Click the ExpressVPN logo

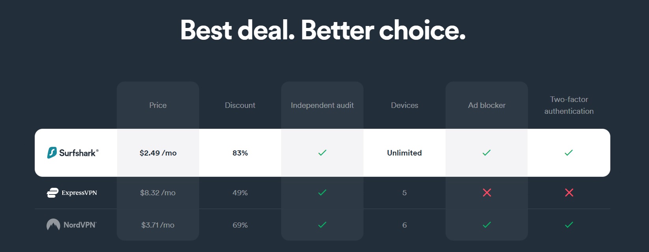coord(72,193)
